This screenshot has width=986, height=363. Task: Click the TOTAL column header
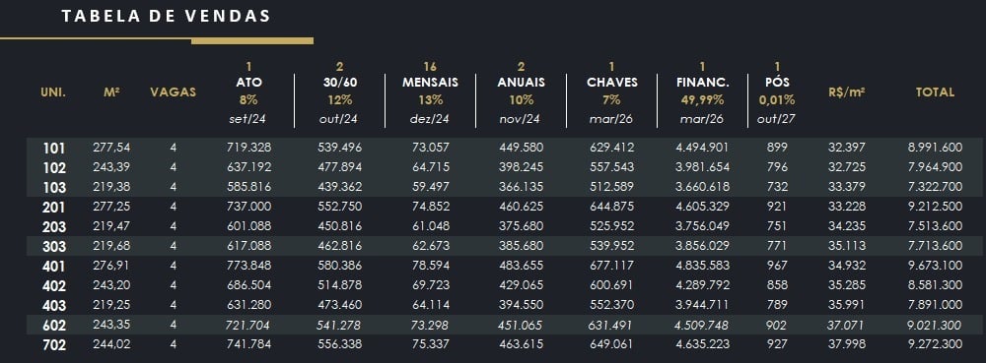(935, 92)
